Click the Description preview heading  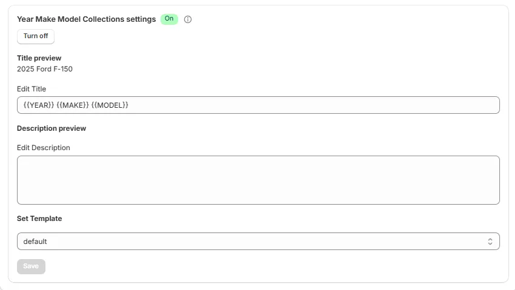[x=51, y=128]
